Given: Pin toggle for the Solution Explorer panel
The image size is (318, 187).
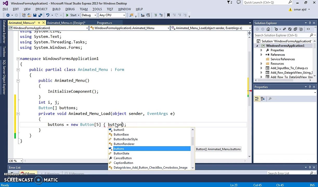Looking at the screenshot, I should 310,23.
